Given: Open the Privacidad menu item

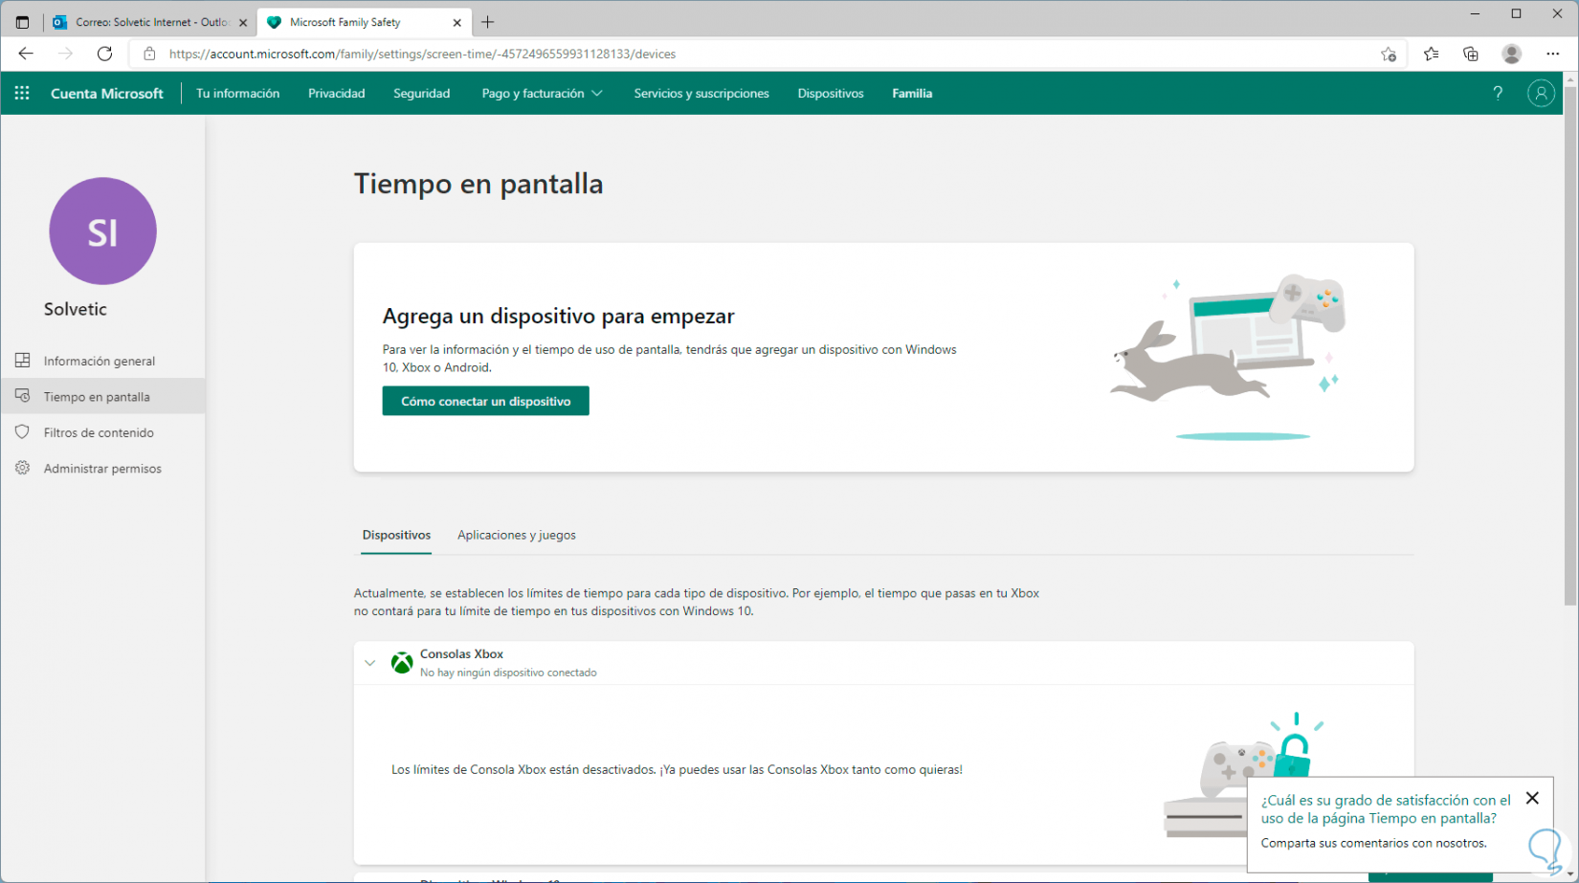Looking at the screenshot, I should coord(337,93).
